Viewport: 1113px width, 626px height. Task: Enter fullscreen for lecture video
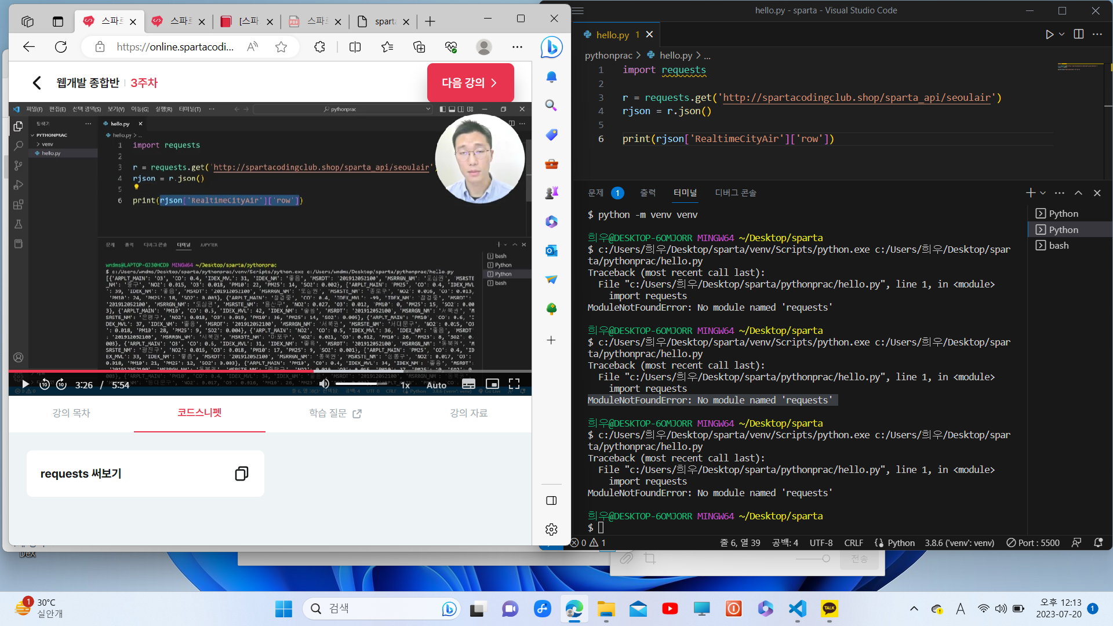click(x=514, y=384)
